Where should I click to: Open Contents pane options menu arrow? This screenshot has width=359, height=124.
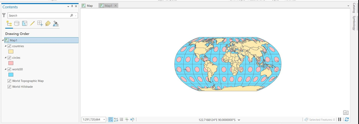tap(68, 7)
